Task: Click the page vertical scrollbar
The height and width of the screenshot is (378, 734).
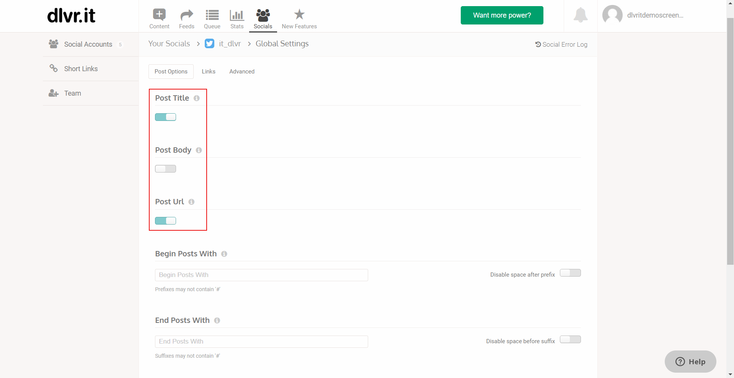Action: coord(730,141)
